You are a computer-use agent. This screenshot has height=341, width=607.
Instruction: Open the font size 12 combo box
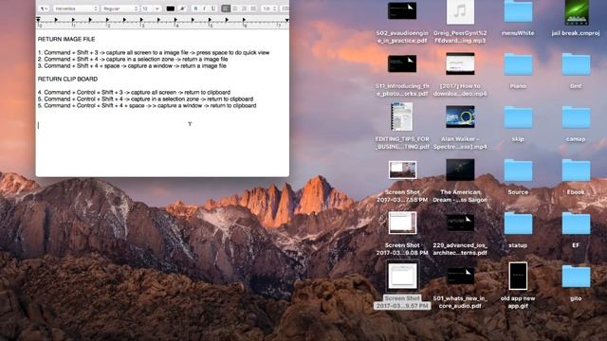point(151,9)
